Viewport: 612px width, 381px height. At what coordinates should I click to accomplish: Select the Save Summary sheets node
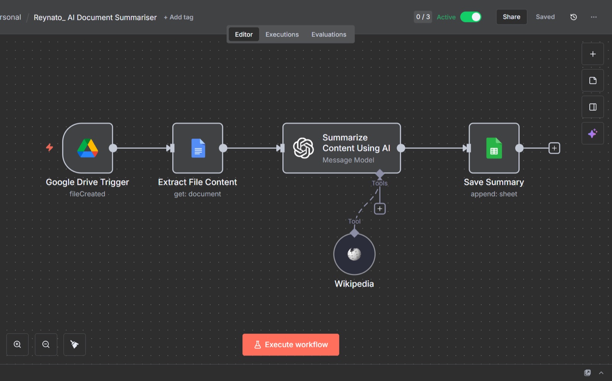494,148
